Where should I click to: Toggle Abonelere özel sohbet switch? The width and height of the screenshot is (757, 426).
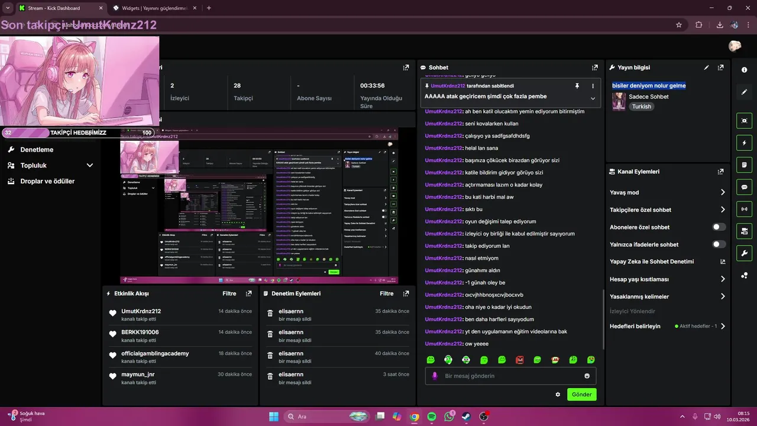[719, 227]
